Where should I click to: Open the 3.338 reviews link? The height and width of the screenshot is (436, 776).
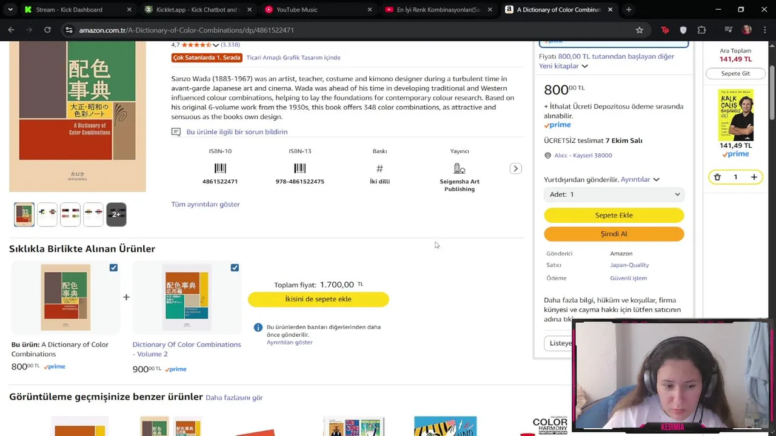(x=230, y=45)
